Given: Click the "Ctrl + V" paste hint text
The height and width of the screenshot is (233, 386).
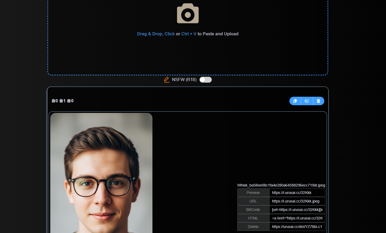Looking at the screenshot, I should (x=189, y=34).
